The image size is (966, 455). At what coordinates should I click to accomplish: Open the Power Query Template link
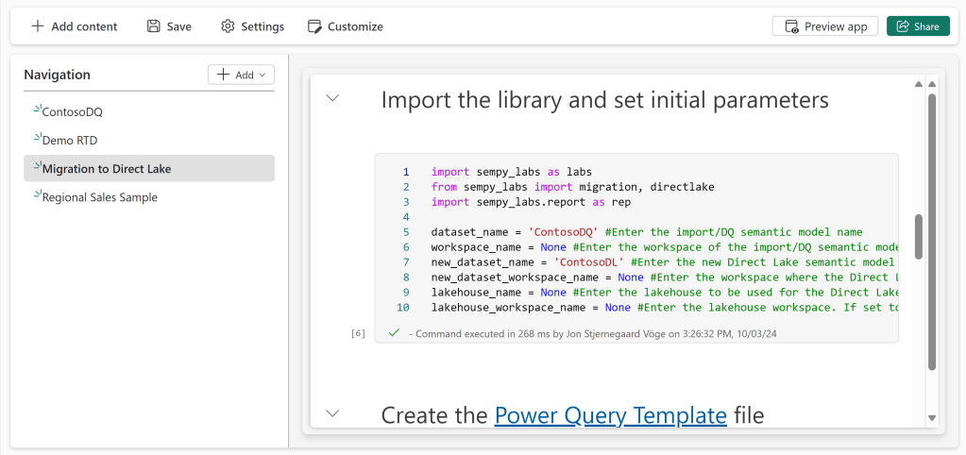point(610,414)
